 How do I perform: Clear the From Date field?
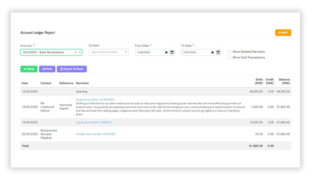pos(166,52)
